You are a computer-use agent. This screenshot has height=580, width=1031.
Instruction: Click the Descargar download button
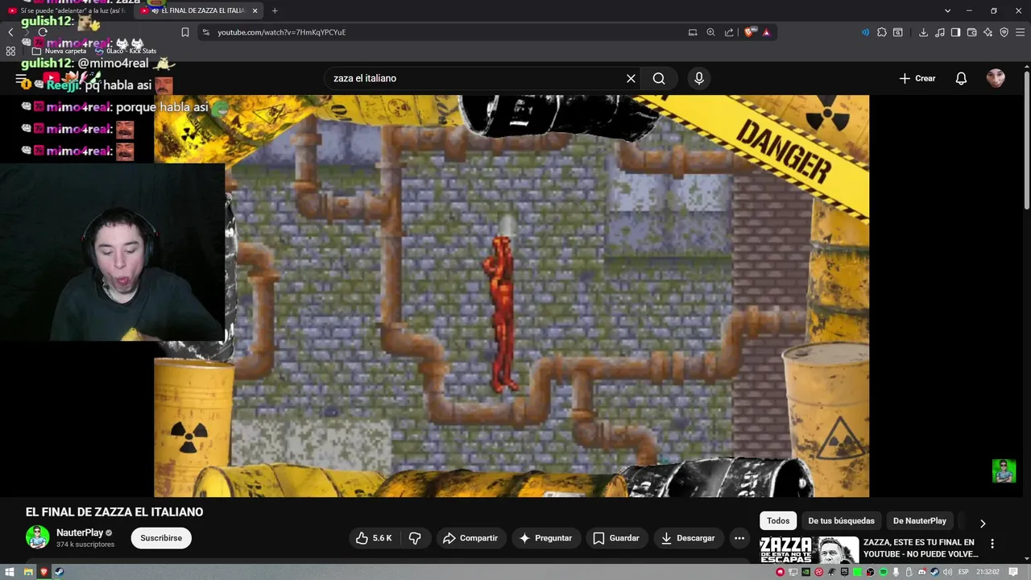pos(688,538)
